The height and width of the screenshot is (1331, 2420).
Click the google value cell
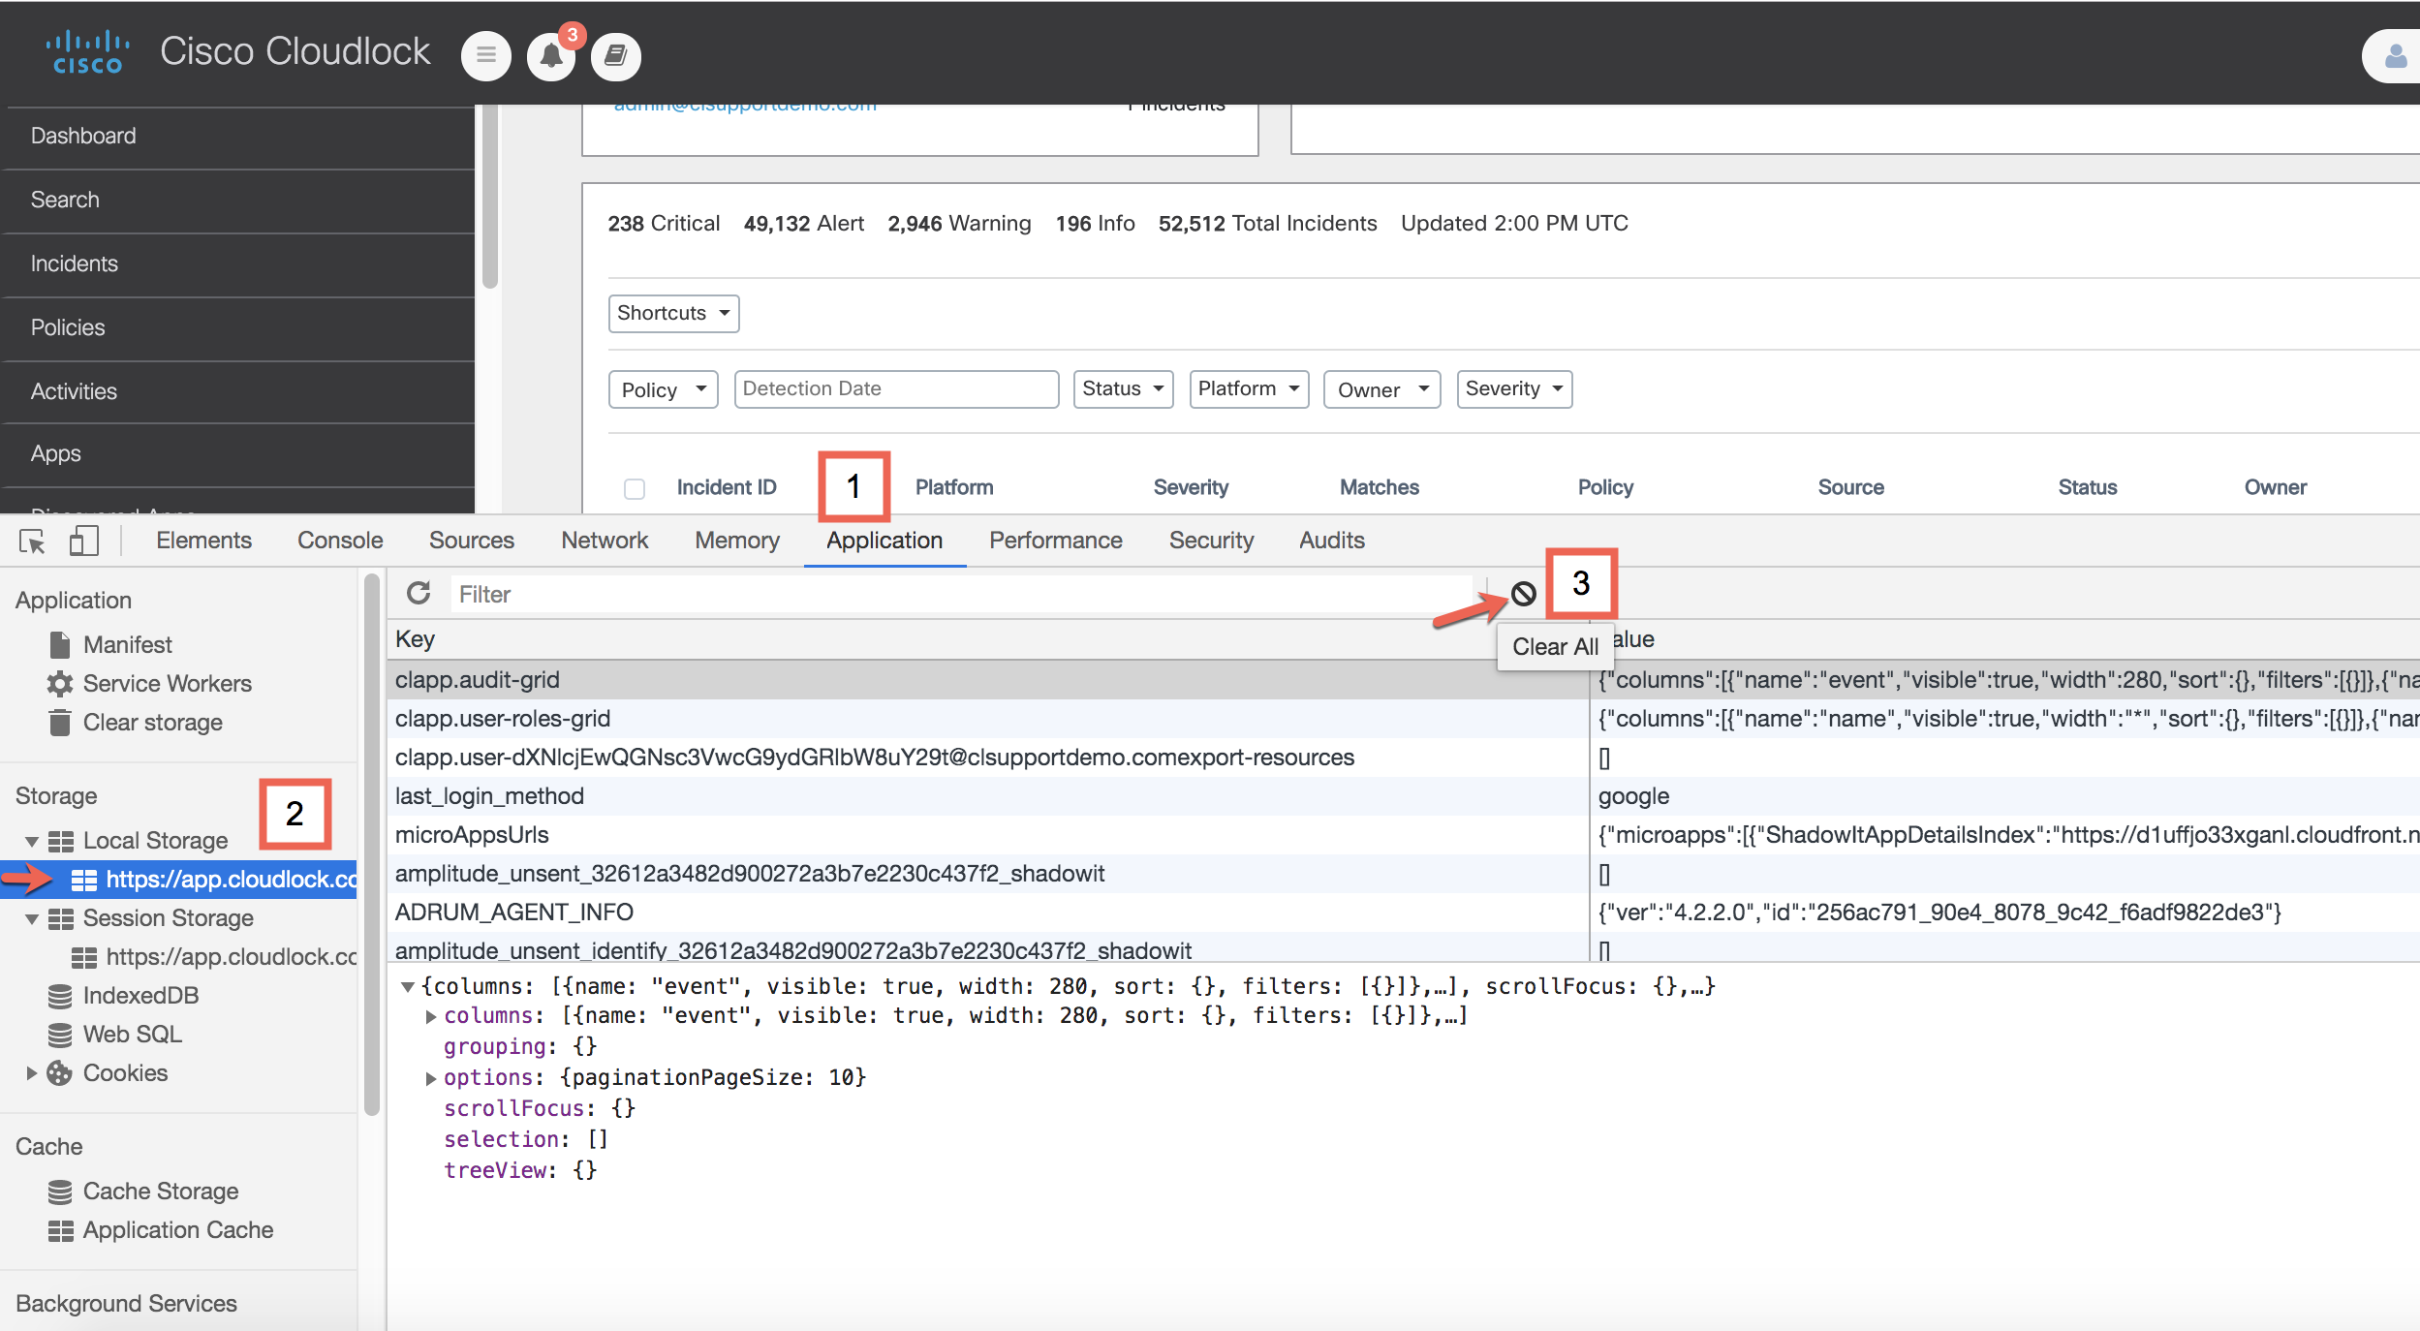coord(2004,796)
